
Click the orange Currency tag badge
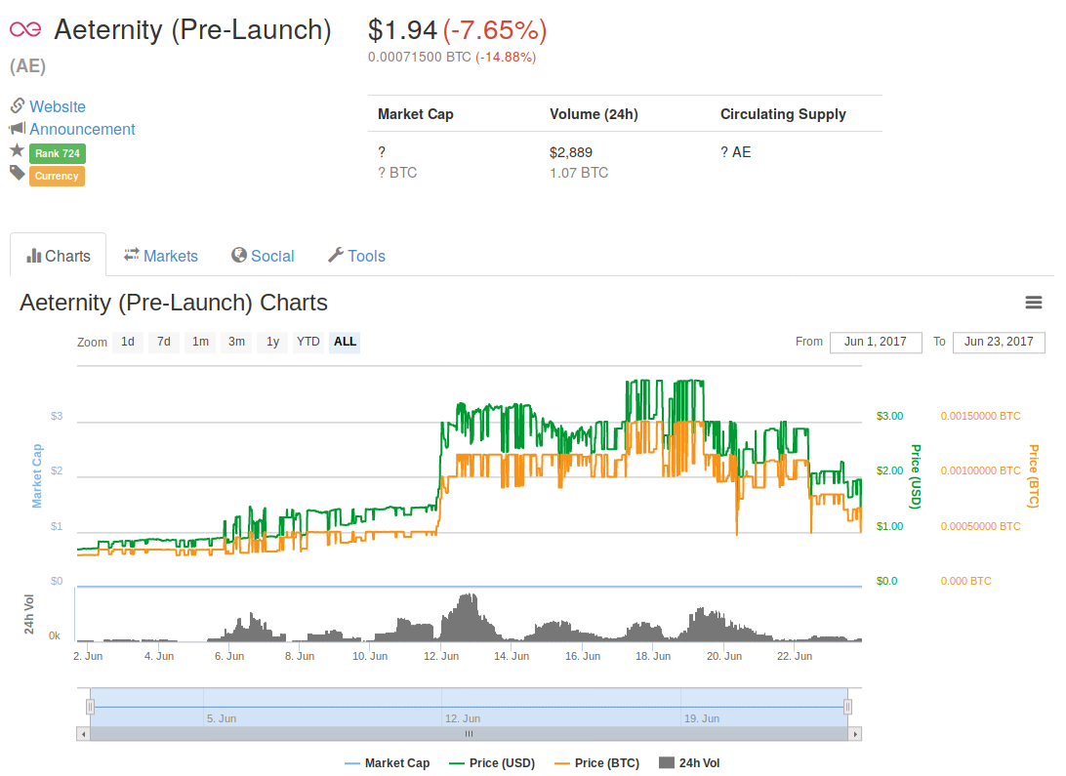pos(57,176)
